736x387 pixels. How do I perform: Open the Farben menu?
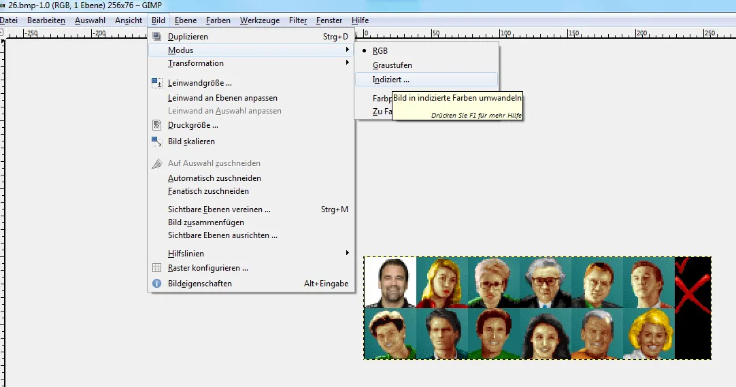pyautogui.click(x=218, y=20)
